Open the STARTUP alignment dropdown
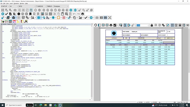The height and width of the screenshot is (107, 190). click(5, 6)
